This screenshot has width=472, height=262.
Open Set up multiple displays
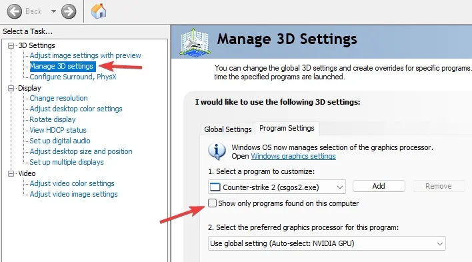pyautogui.click(x=67, y=162)
